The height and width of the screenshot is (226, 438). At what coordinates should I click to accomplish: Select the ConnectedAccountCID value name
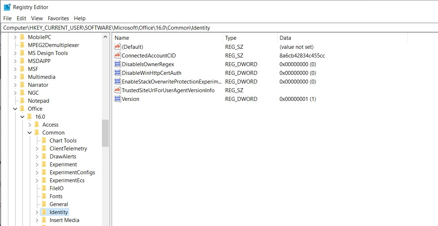(149, 55)
